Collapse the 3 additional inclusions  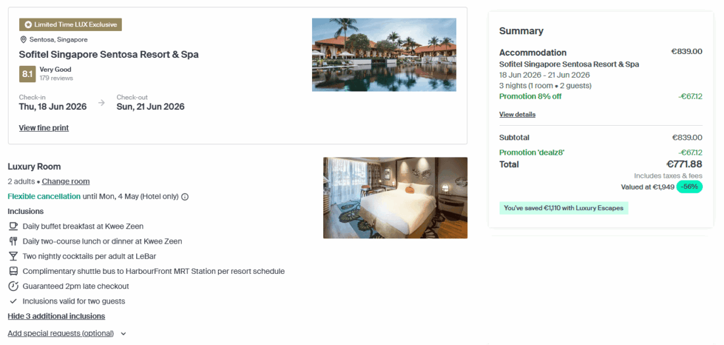pyautogui.click(x=56, y=317)
